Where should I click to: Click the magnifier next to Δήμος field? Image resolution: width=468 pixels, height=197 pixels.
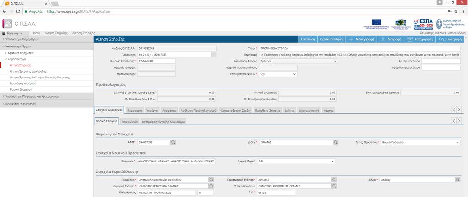coord(457,180)
